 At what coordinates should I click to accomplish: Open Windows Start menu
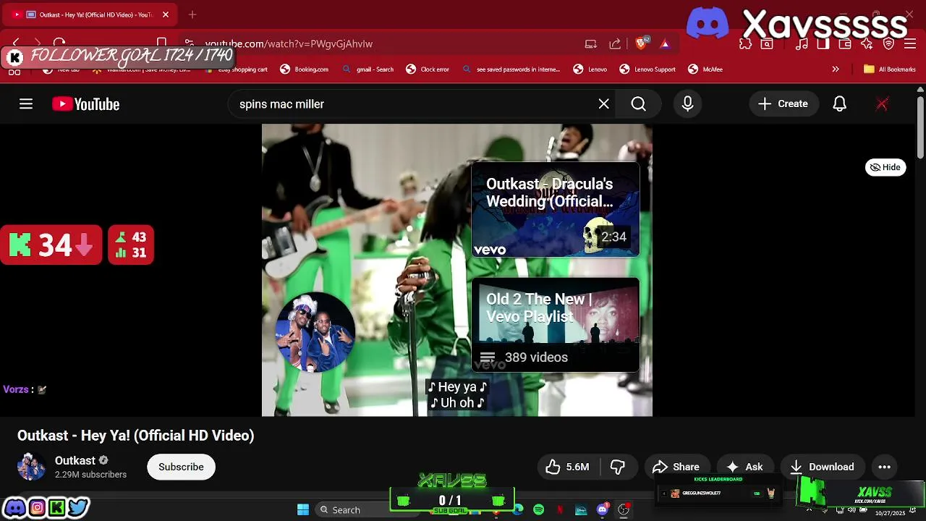(303, 509)
